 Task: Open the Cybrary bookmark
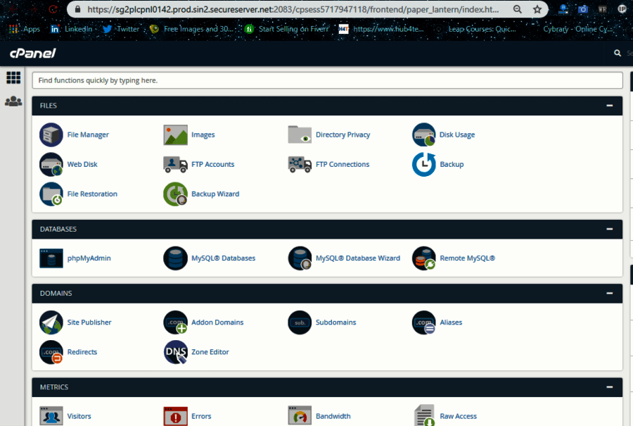click(577, 29)
